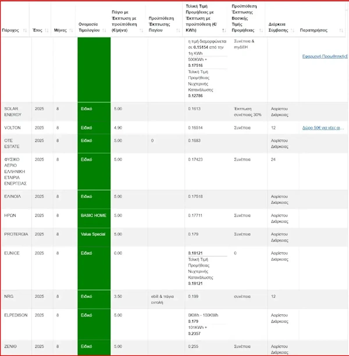Click the ELPEDISON provider cell

click(15, 315)
